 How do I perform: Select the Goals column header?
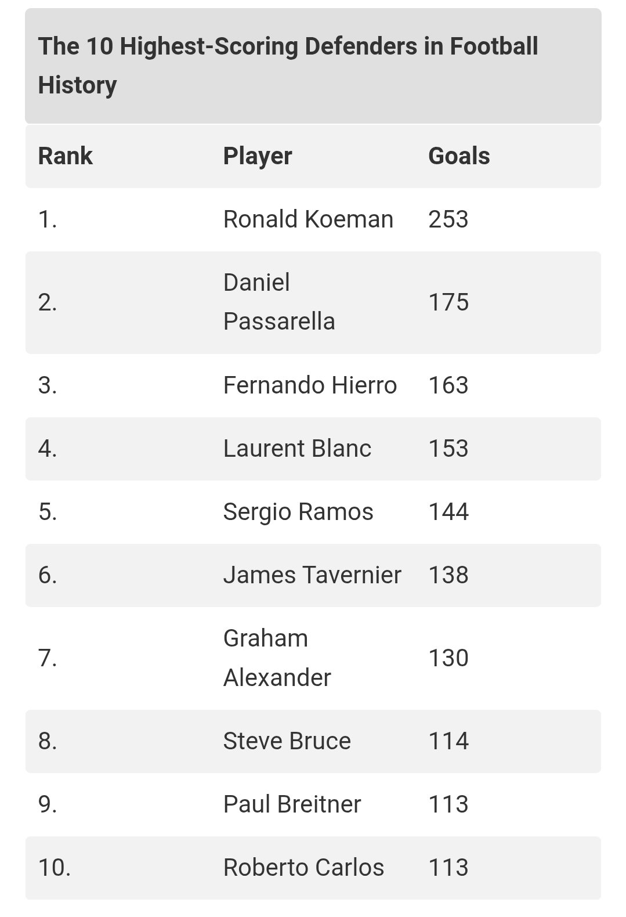(459, 156)
